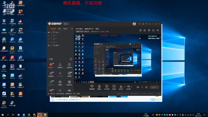This screenshot has width=208, height=117.
Task: Open the settings gear beside the live button
Action: (146, 87)
